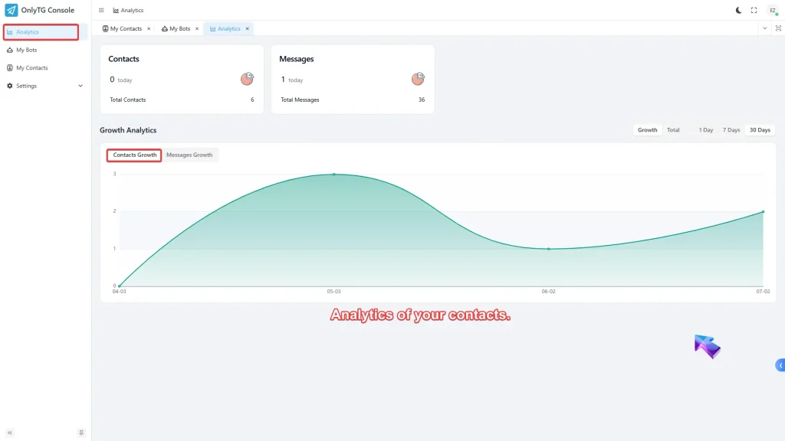Click the OnlyTG Console paper plane logo
Screen dimensions: 785x441
[x=11, y=9]
